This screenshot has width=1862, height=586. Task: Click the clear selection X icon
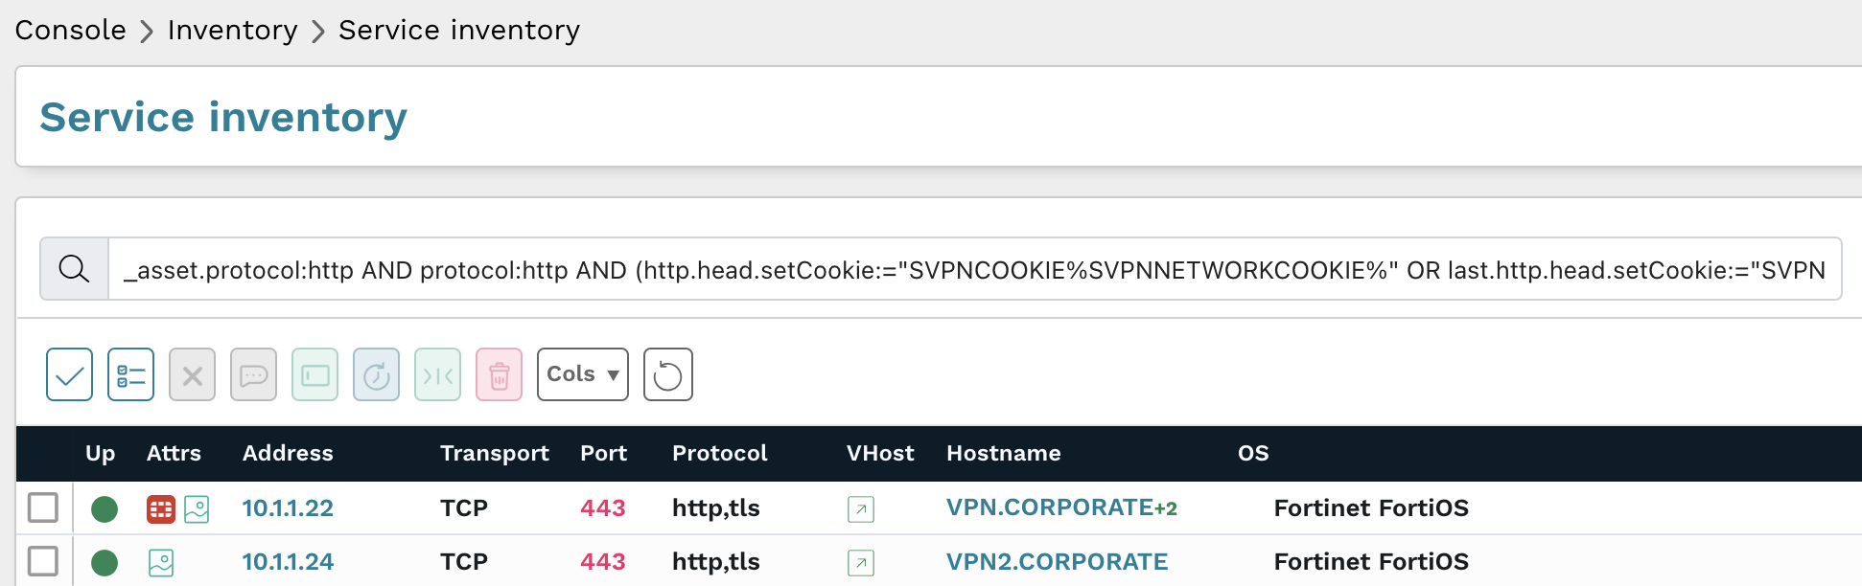[192, 374]
